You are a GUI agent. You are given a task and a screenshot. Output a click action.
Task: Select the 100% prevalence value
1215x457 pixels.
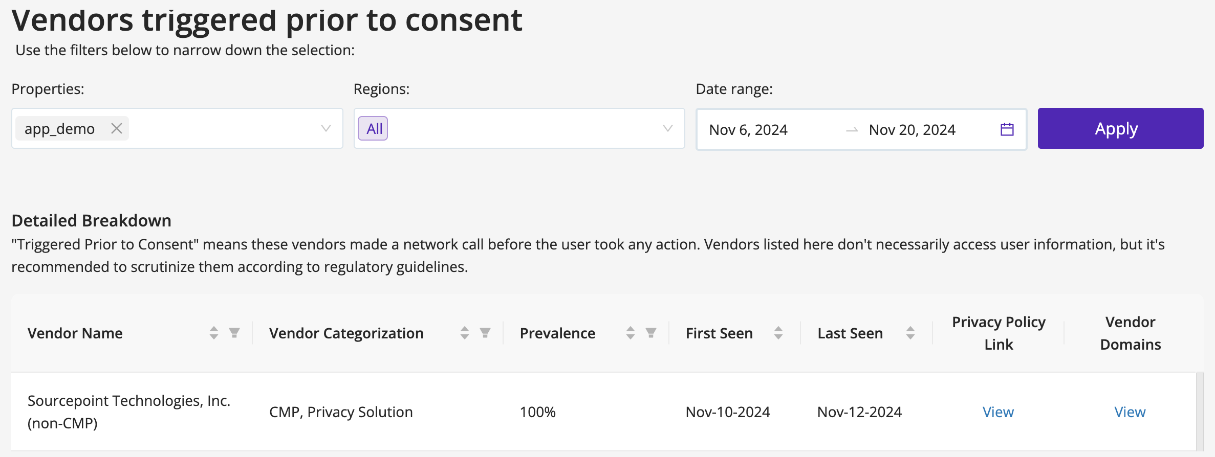tap(537, 412)
